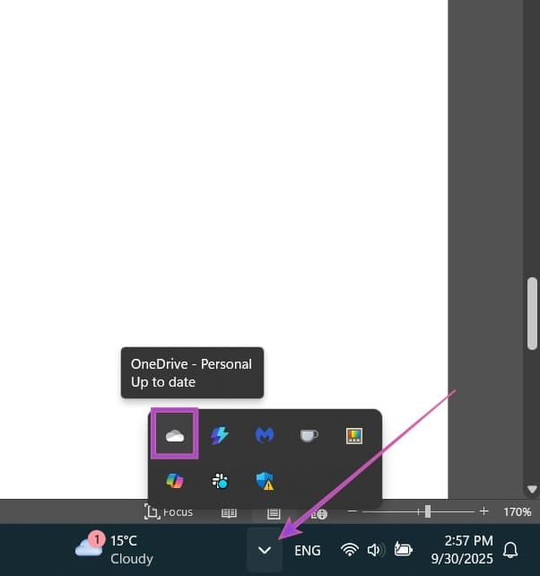This screenshot has height=576, width=540.
Task: Click the battery status icon
Action: [x=403, y=550]
